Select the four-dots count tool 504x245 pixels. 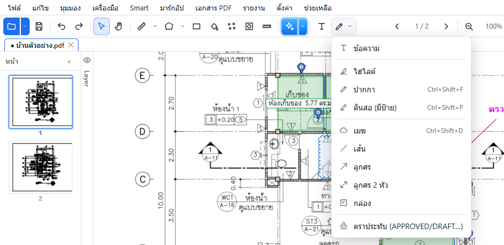[232, 26]
